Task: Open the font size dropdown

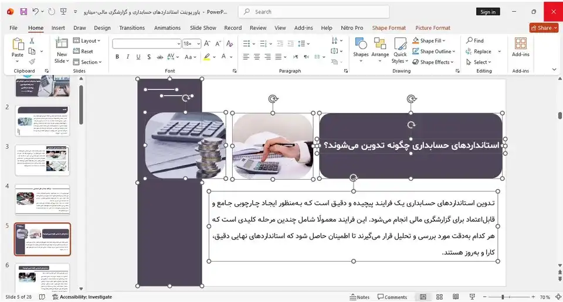Action: pos(199,44)
